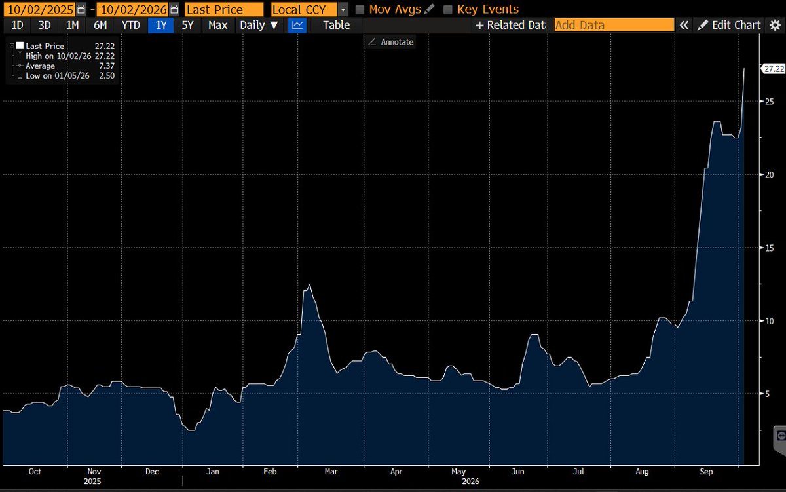Select the 1M range tab

coord(72,25)
